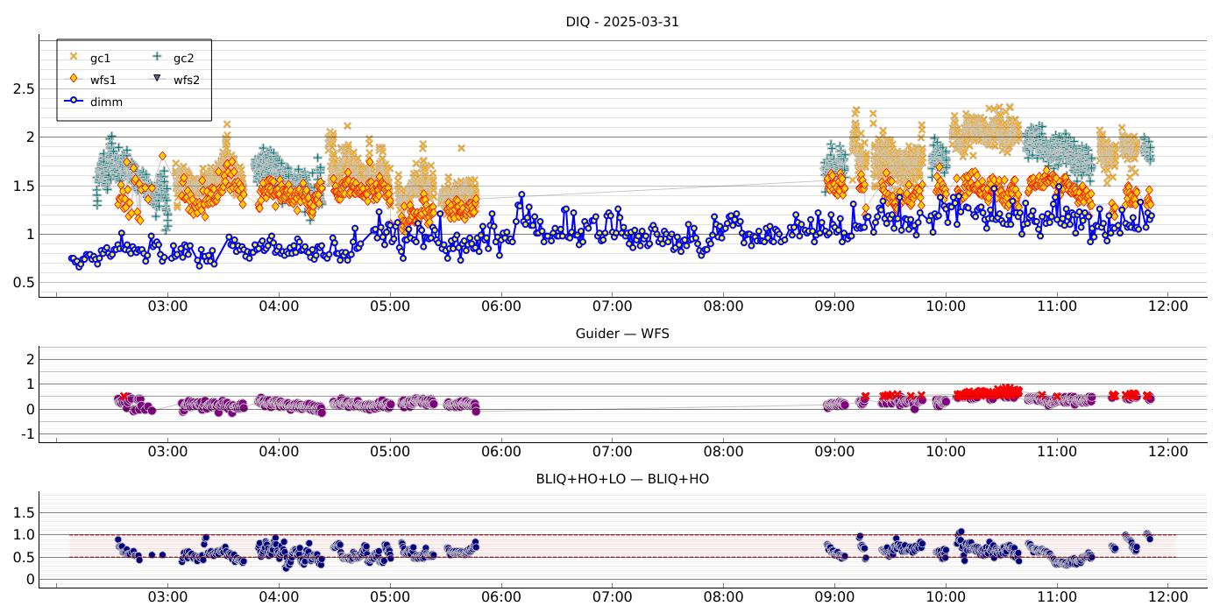The image size is (1227, 613).
Task: Click the 10:00 tick label under BLIQ plot
Action: [x=946, y=597]
